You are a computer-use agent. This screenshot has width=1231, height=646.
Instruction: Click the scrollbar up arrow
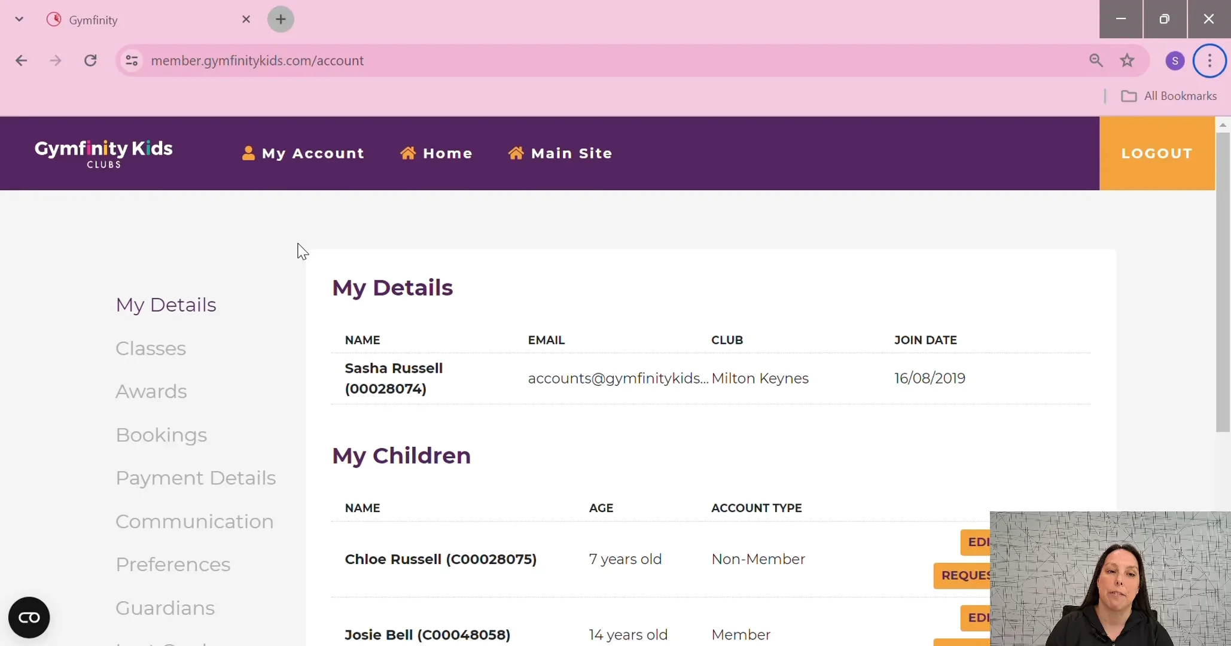[1223, 124]
